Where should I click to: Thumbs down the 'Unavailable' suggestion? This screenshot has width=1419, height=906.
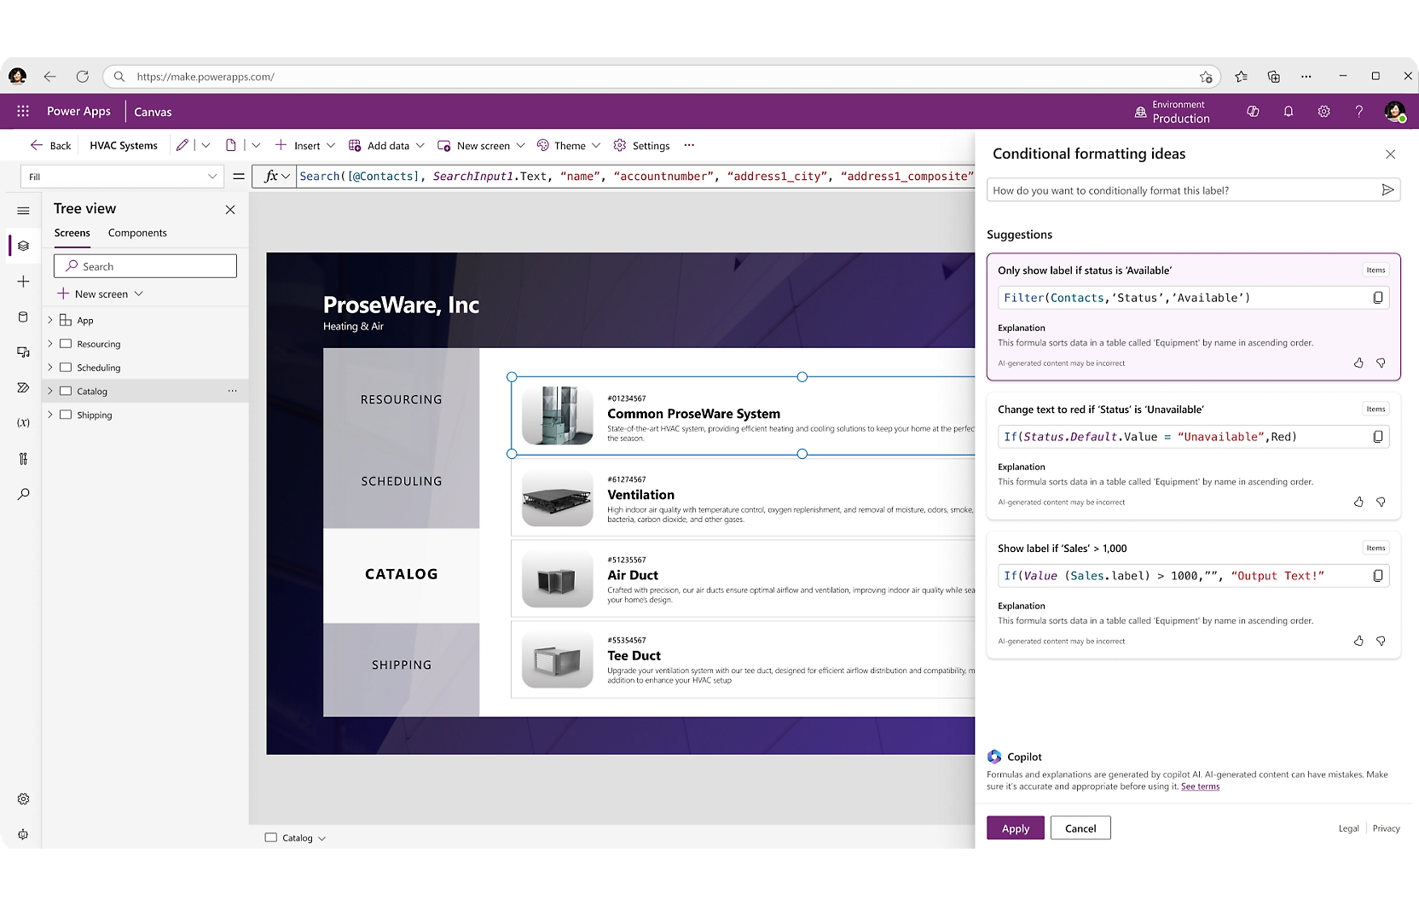(x=1381, y=502)
